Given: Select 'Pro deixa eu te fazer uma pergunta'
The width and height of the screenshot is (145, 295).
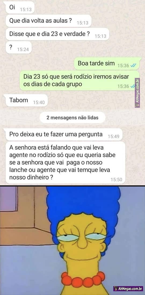Looking at the screenshot, I should [64, 134].
